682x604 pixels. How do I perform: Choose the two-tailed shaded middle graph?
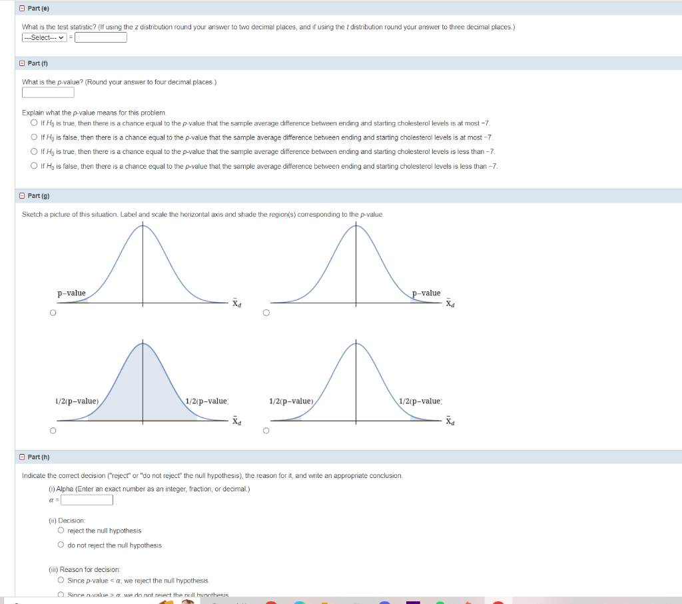point(53,430)
